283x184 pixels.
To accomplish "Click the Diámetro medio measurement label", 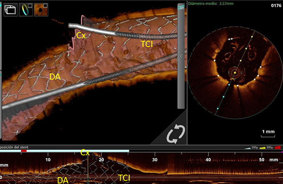I will coord(211,3).
